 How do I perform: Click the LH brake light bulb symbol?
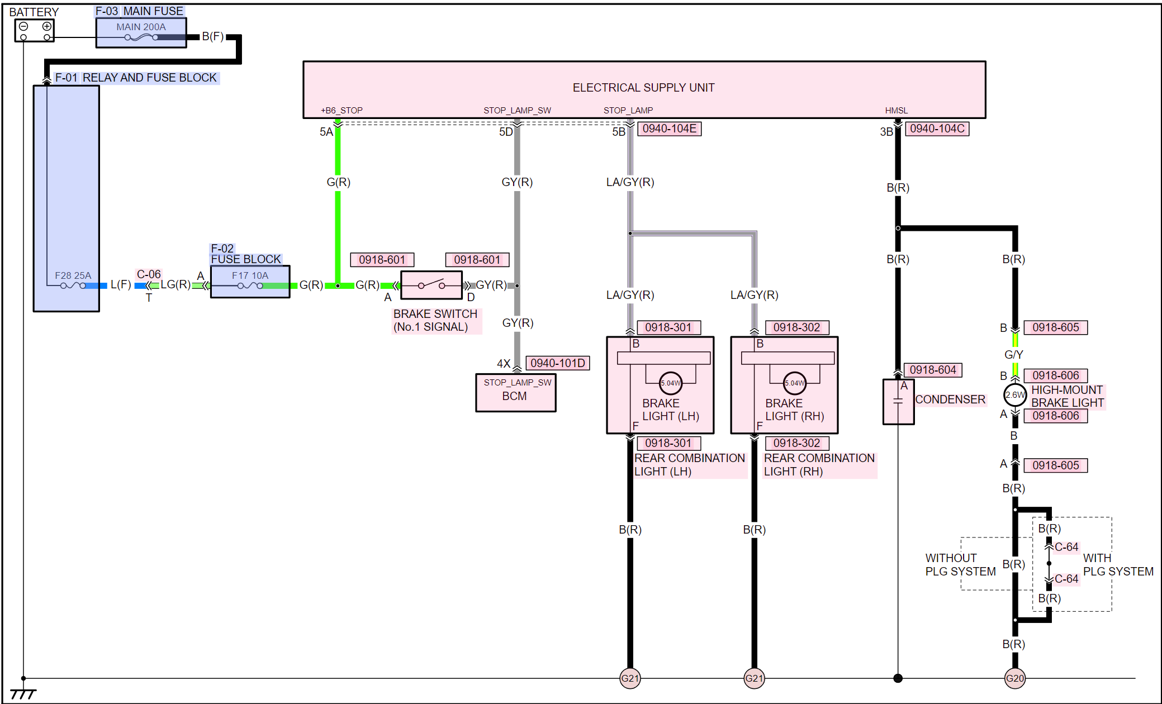point(670,383)
